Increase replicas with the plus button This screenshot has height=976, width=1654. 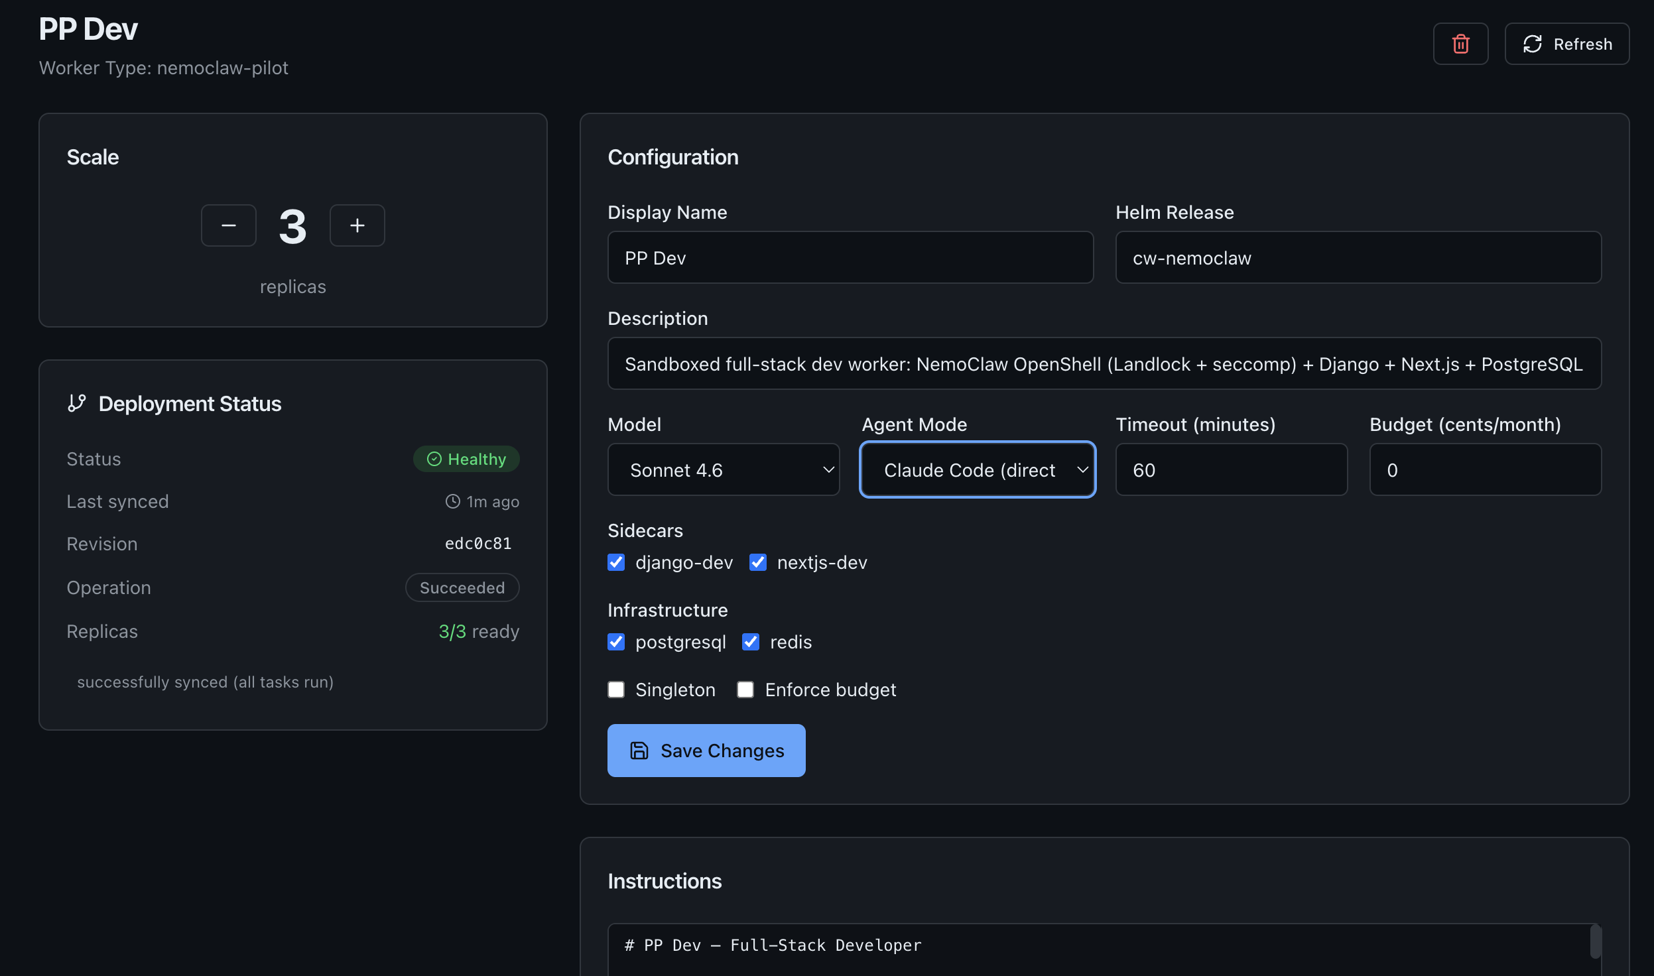[x=357, y=225]
